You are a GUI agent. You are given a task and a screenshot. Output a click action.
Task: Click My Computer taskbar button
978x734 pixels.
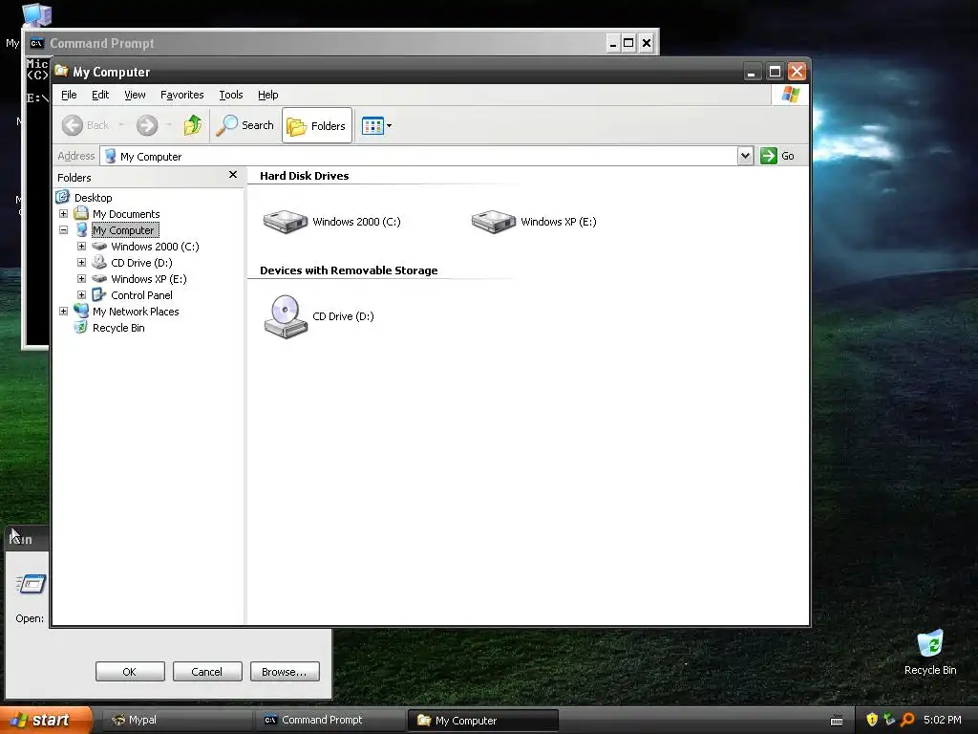point(482,721)
